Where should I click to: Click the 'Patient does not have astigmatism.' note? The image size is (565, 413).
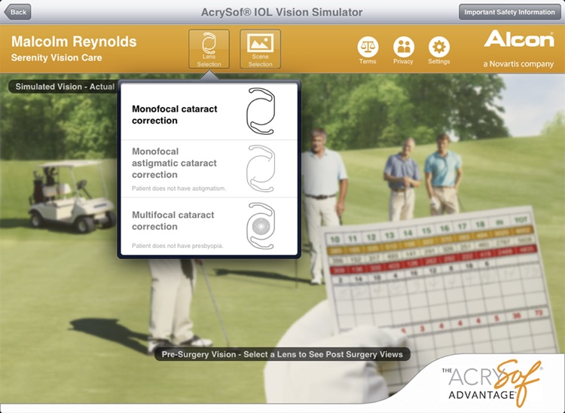pyautogui.click(x=179, y=188)
